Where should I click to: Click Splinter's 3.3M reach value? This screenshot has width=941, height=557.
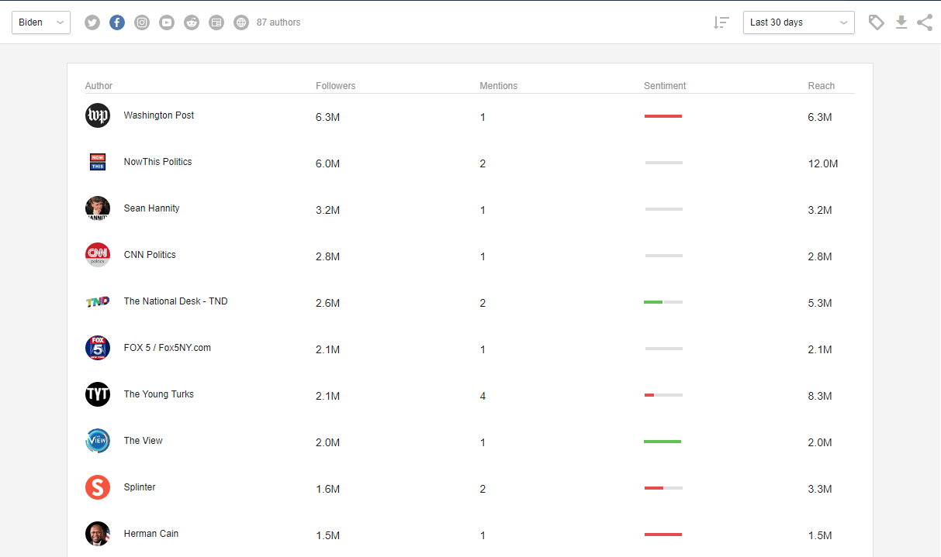coord(820,489)
